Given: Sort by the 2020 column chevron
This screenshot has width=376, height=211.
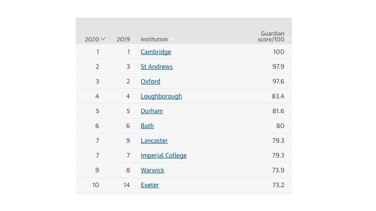Looking at the screenshot, I should [103, 39].
